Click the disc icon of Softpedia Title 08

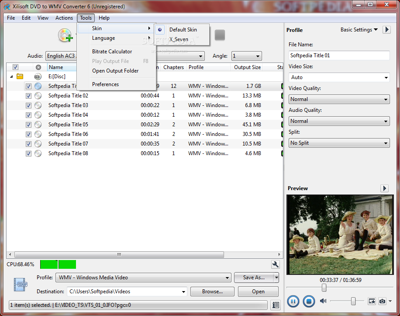point(38,153)
